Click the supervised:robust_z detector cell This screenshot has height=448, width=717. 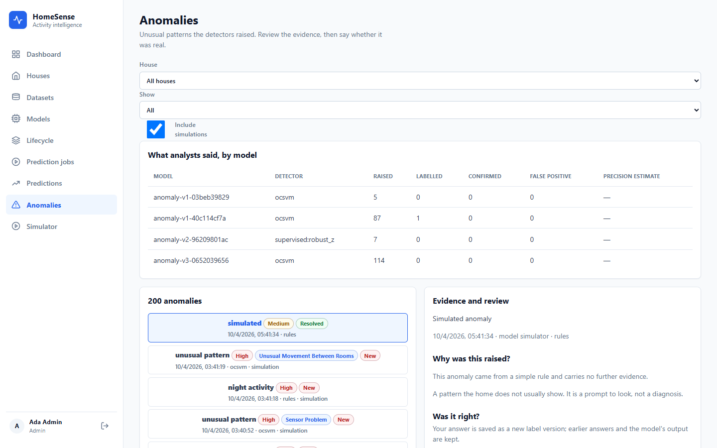coord(305,239)
